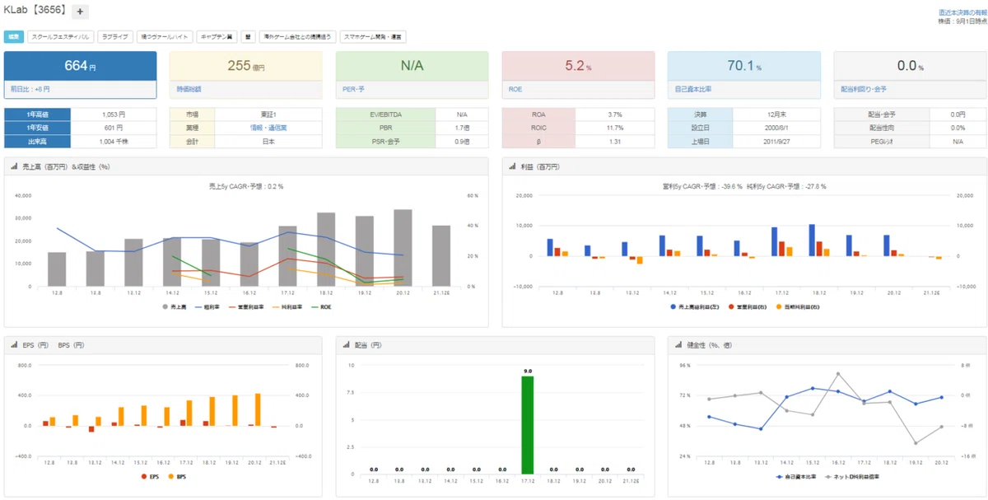Screen dimensions: 988x500
Task: Select the スクールフェスティバル tag
Action: [x=60, y=36]
